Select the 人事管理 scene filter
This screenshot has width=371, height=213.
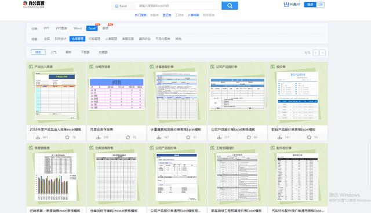click(x=111, y=39)
